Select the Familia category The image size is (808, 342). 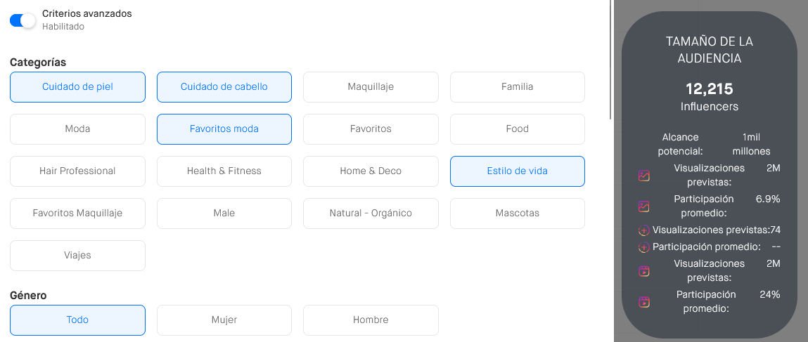click(x=518, y=87)
